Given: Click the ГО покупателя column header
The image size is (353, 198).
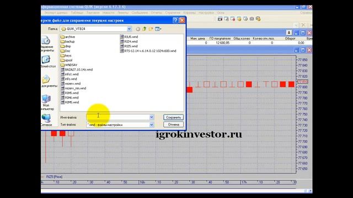Looking at the screenshot, I should tap(220, 38).
